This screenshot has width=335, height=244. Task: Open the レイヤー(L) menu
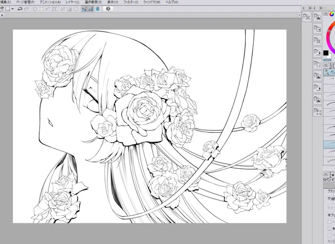click(72, 2)
